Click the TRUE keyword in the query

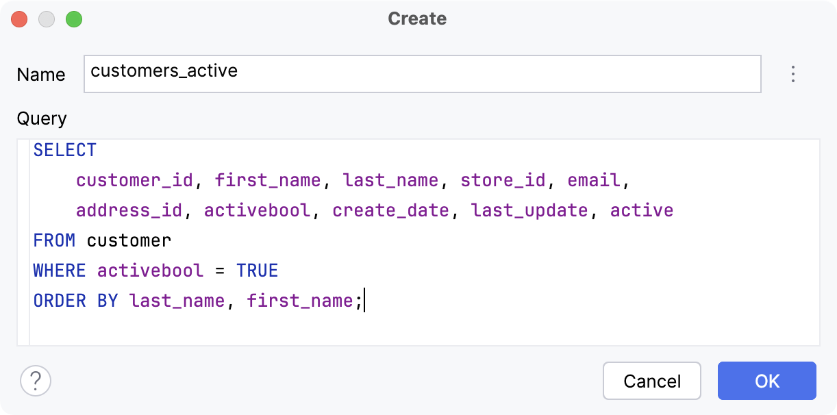click(258, 271)
